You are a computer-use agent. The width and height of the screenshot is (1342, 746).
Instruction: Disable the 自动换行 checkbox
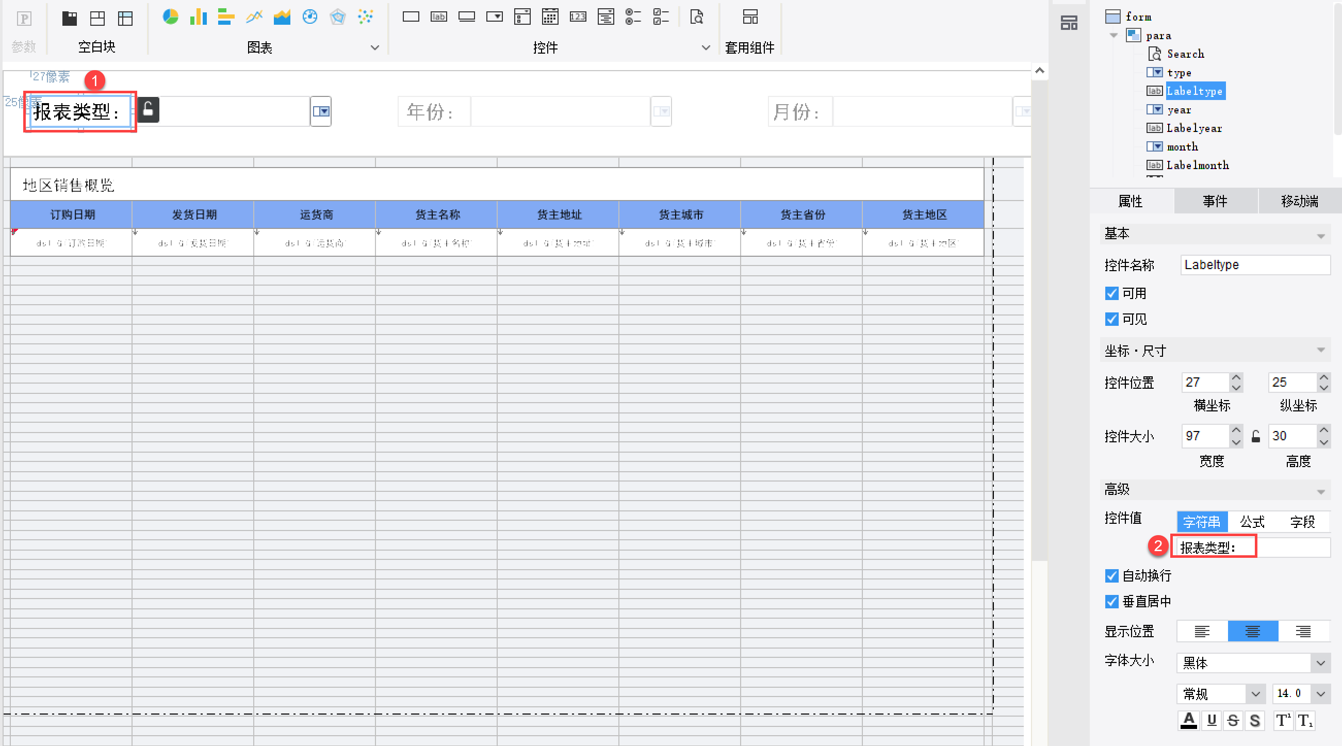tap(1112, 576)
